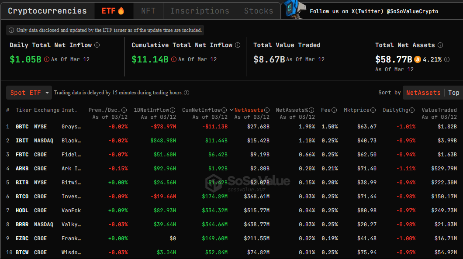Select the ETF tab
The image size is (463, 259).
pos(114,11)
